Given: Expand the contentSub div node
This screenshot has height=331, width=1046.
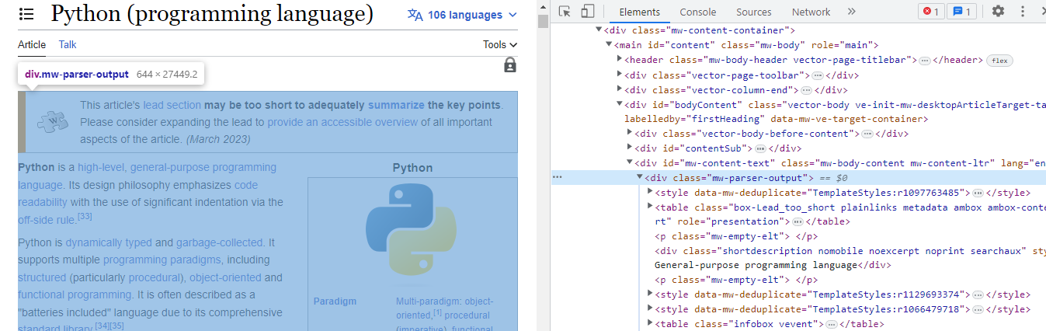Looking at the screenshot, I should pos(630,148).
